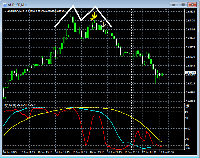Expand the triangle before AUDUSD,M15 chart label
This screenshot has width=200, height=158.
pyautogui.click(x=5, y=11)
